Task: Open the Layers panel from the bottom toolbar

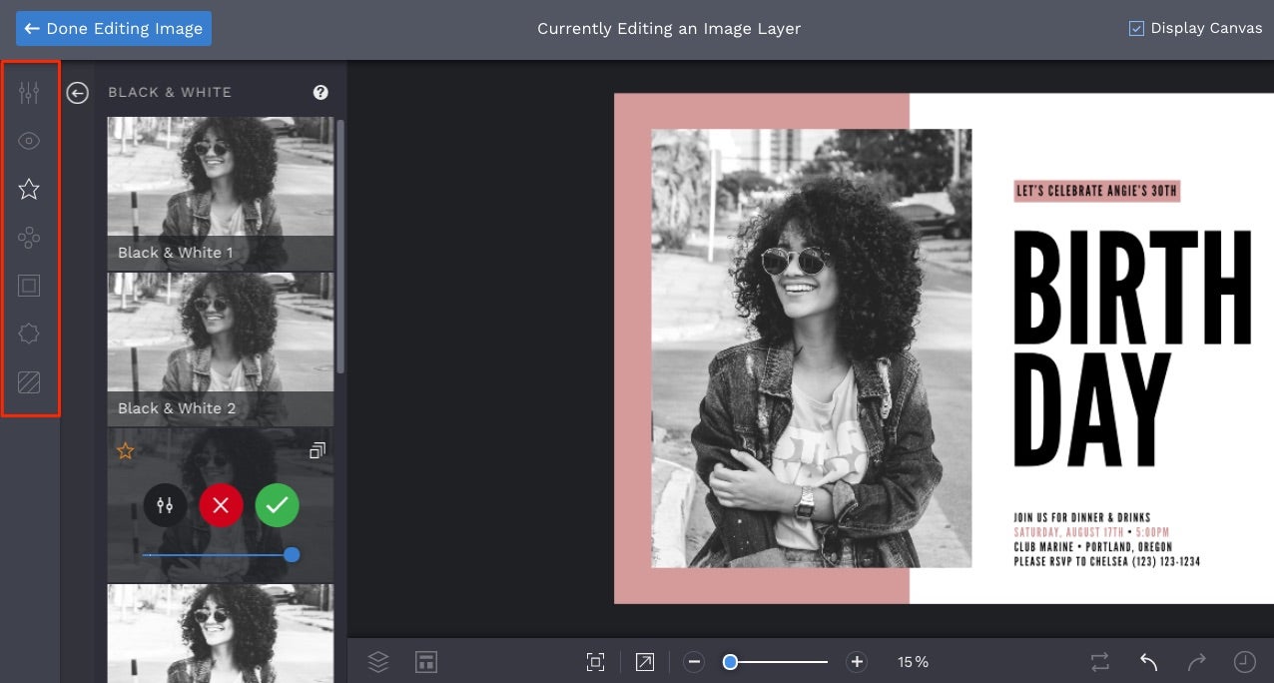Action: pyautogui.click(x=377, y=661)
